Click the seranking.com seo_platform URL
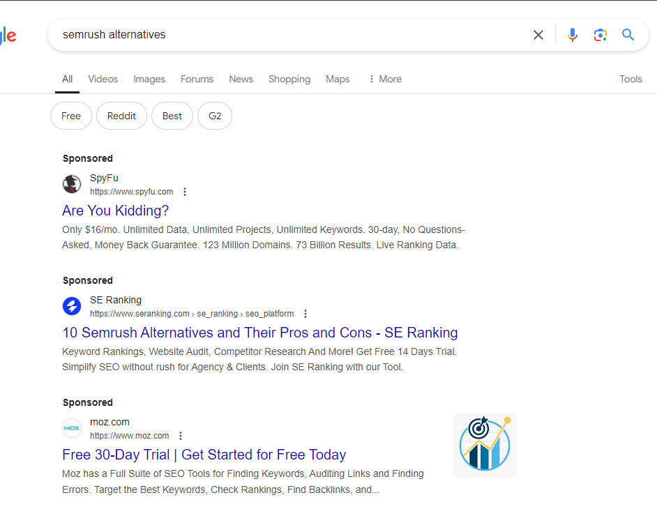This screenshot has height=516, width=657. click(192, 314)
